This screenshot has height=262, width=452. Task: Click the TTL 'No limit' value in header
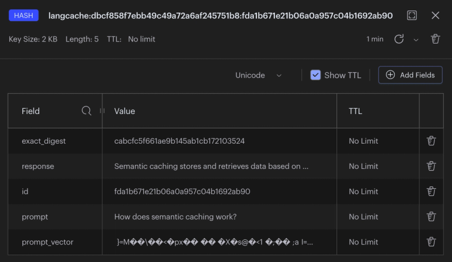click(141, 39)
